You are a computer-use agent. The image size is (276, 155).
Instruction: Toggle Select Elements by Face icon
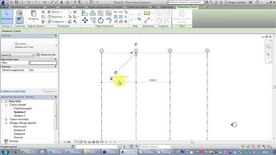[x=258, y=146]
